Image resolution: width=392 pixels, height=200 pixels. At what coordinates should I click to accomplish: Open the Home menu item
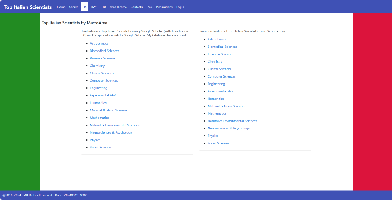tap(61, 7)
